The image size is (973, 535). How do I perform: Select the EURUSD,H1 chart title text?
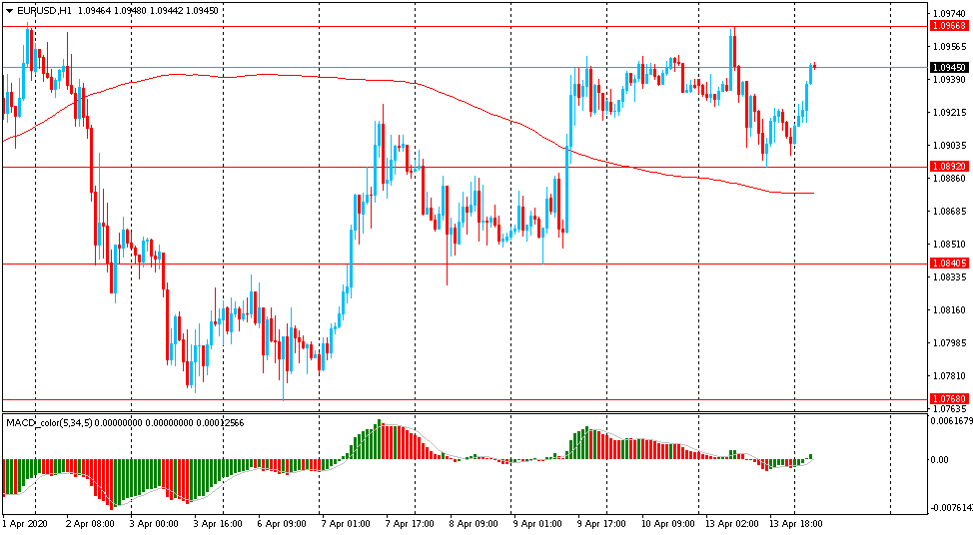click(43, 11)
